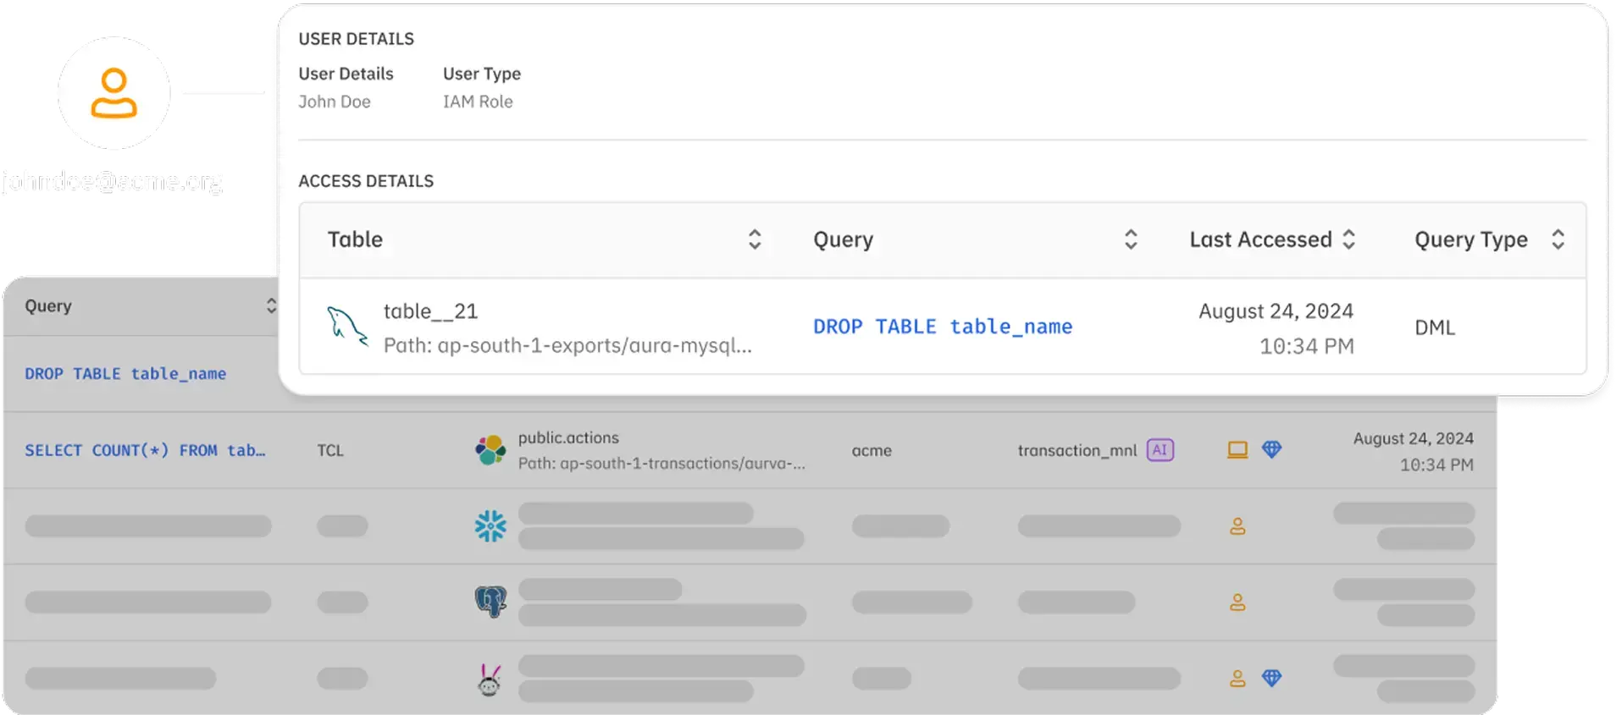Click the PostgreSQL elephant icon

pos(490,602)
